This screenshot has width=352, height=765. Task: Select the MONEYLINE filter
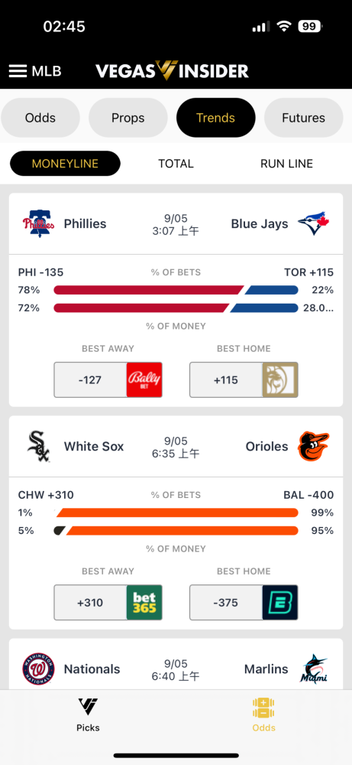65,164
